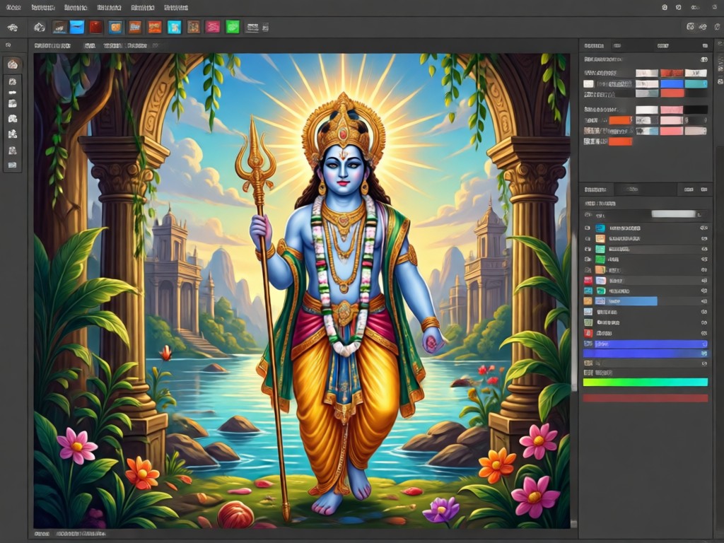Screen dimensions: 724x543
Task: Select the highlighted light-blue layer row
Action: 625,301
